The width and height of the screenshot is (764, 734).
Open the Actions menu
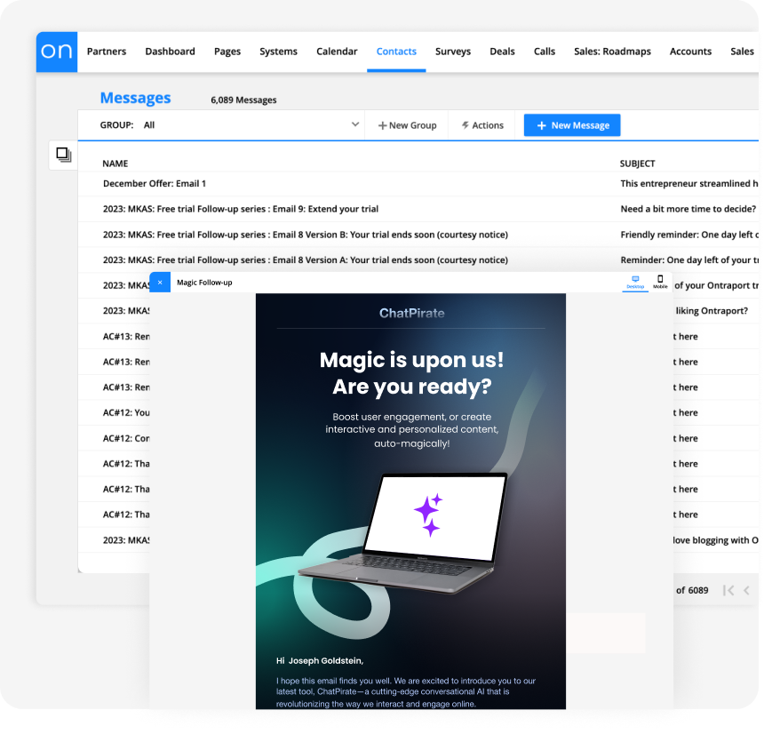(482, 125)
